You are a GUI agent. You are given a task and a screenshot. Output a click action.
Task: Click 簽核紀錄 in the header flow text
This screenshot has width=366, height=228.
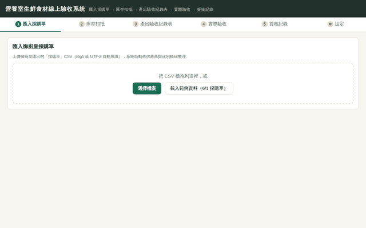(x=205, y=10)
